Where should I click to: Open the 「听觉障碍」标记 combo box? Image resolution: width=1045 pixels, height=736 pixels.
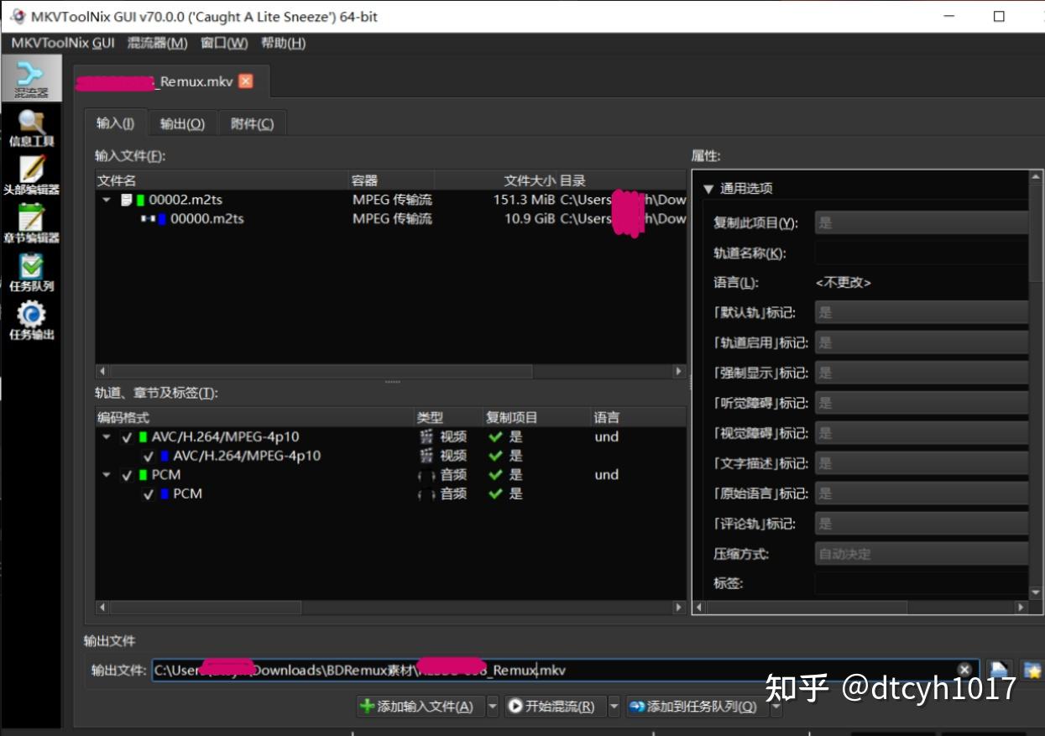tap(922, 403)
